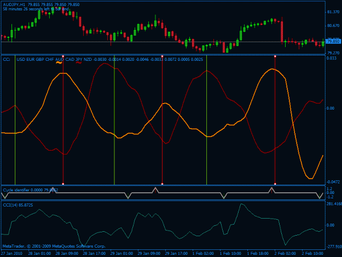342x257 pixels.
Task: Click the CAD currency label
Action: coord(70,59)
